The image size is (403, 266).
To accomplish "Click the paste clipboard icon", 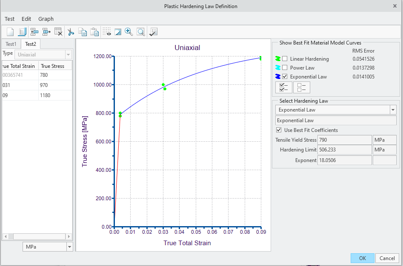I will click(x=94, y=32).
